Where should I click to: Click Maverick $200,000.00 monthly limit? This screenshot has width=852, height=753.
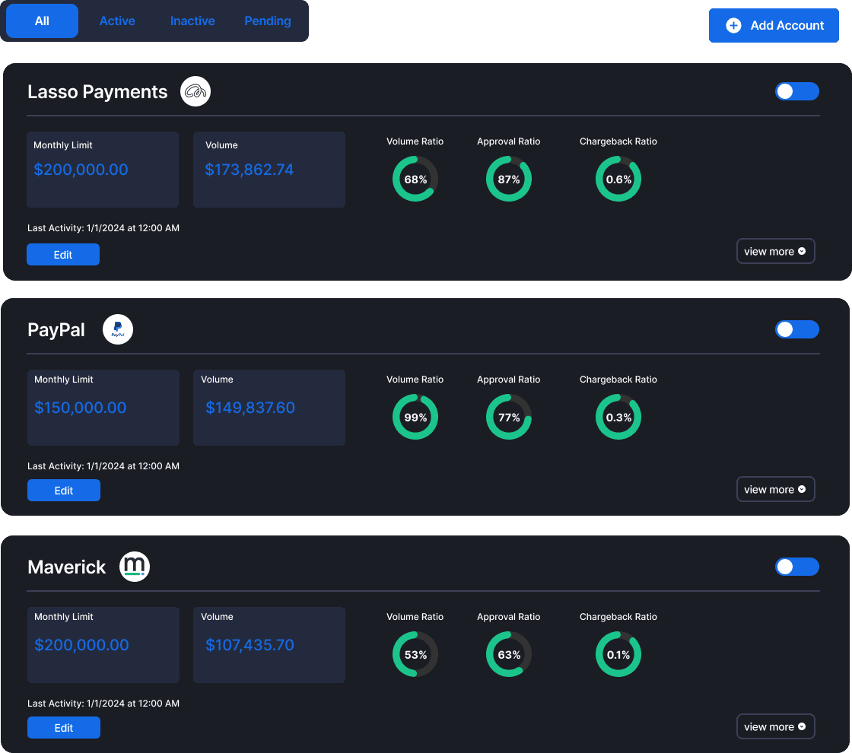(x=81, y=645)
